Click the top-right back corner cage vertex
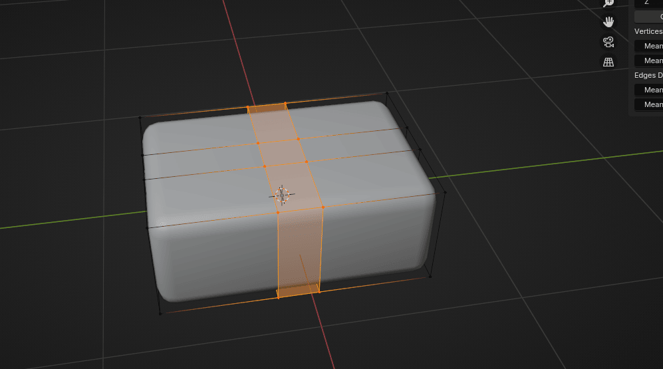The height and width of the screenshot is (369, 663). pos(386,93)
